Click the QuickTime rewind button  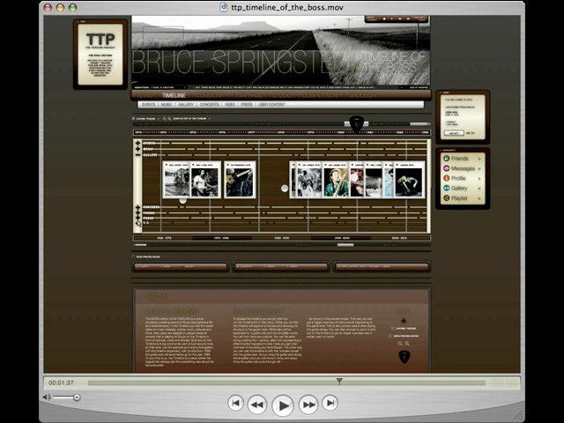[256, 404]
